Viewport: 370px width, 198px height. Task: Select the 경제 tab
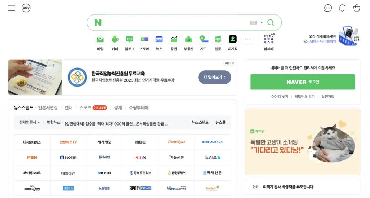coord(118,107)
